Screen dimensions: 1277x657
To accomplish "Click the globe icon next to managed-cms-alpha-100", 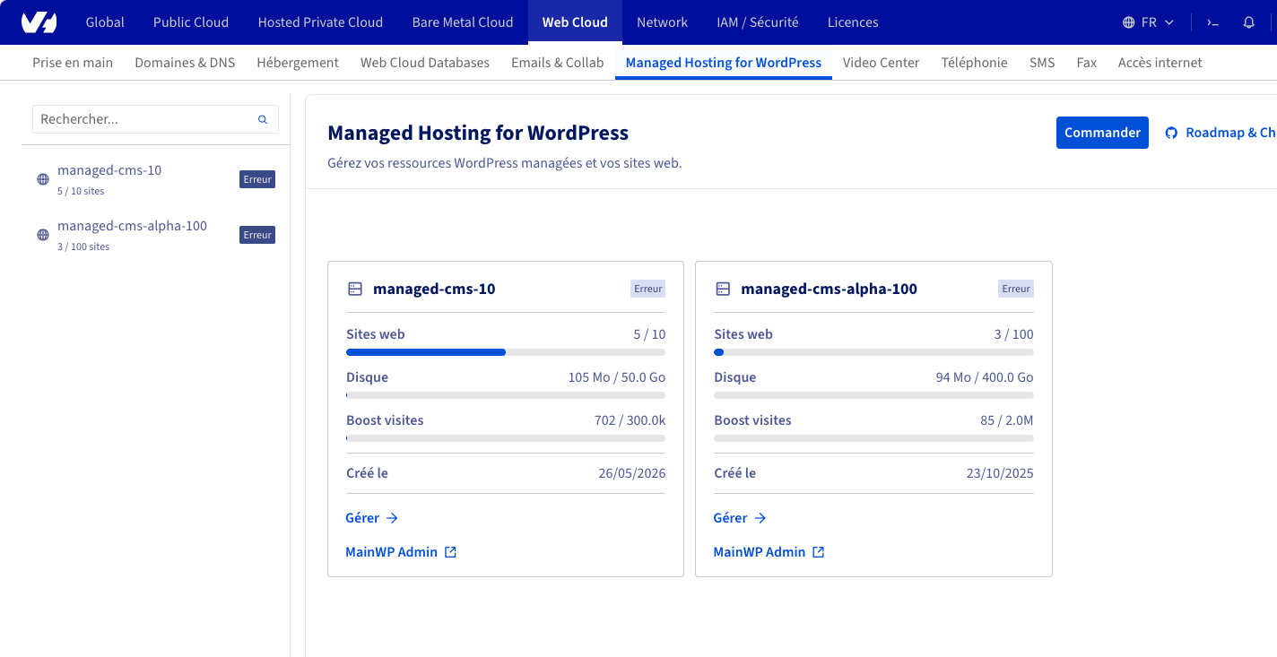I will [42, 235].
